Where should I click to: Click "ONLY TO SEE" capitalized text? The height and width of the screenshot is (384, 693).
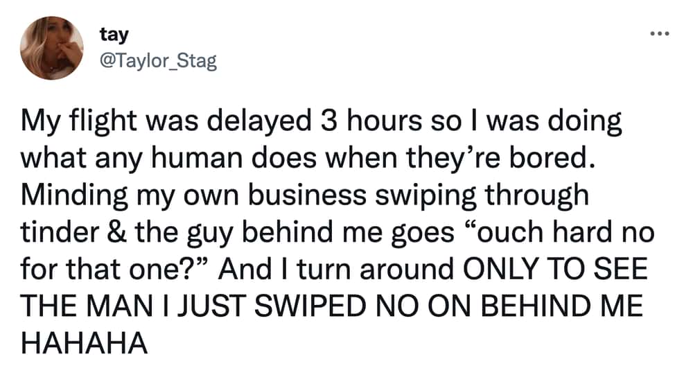tap(555, 269)
